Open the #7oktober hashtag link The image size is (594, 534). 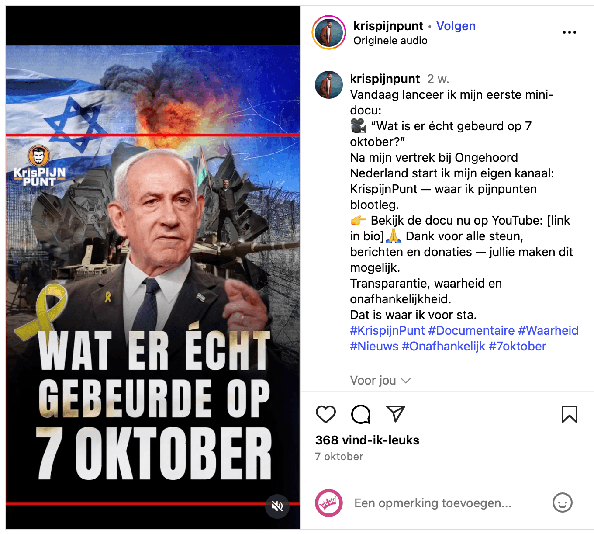tap(517, 346)
